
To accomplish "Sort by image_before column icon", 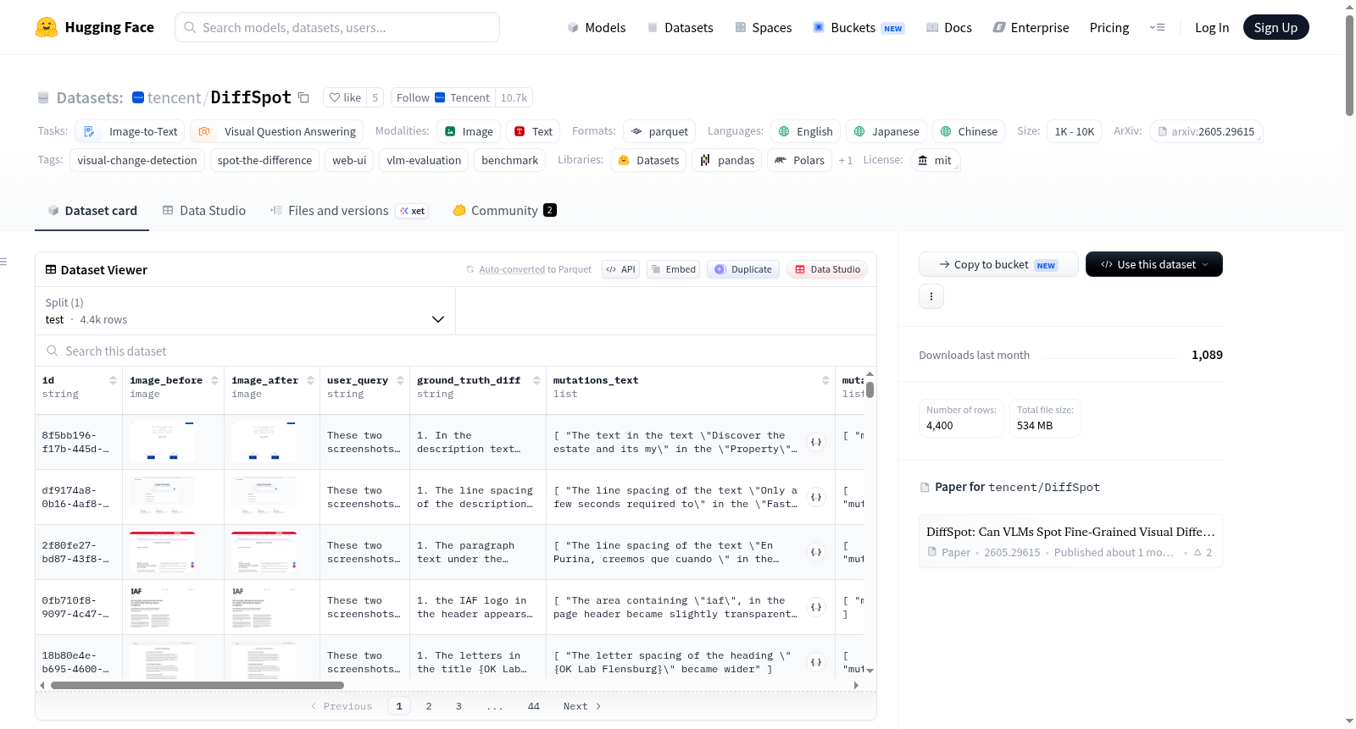I will 214,380.
